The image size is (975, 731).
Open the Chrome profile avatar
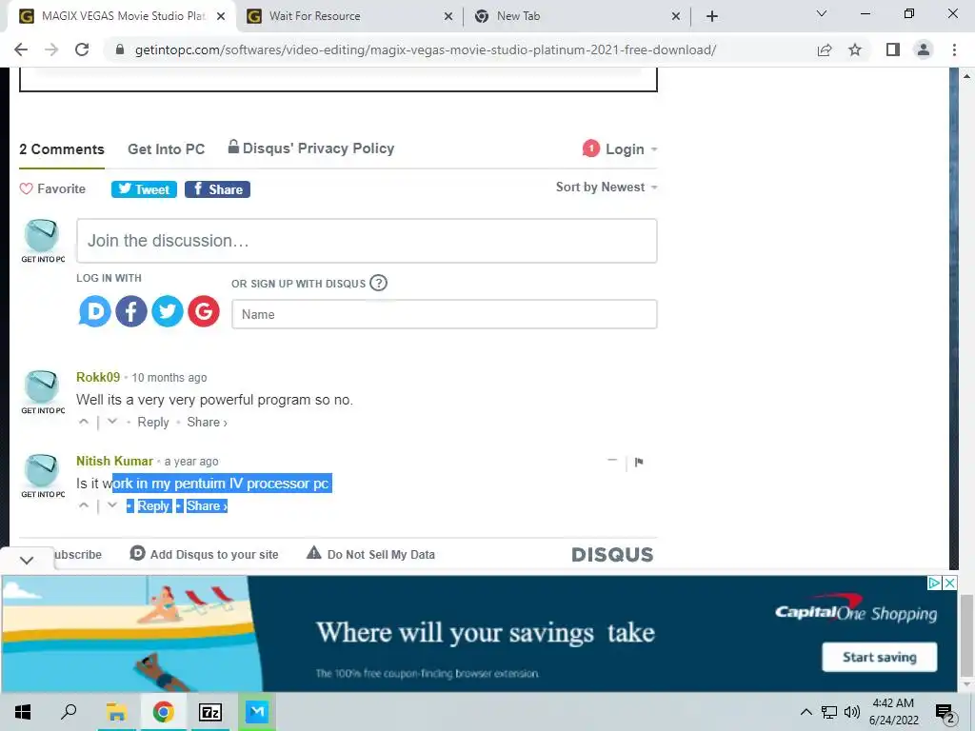(924, 49)
